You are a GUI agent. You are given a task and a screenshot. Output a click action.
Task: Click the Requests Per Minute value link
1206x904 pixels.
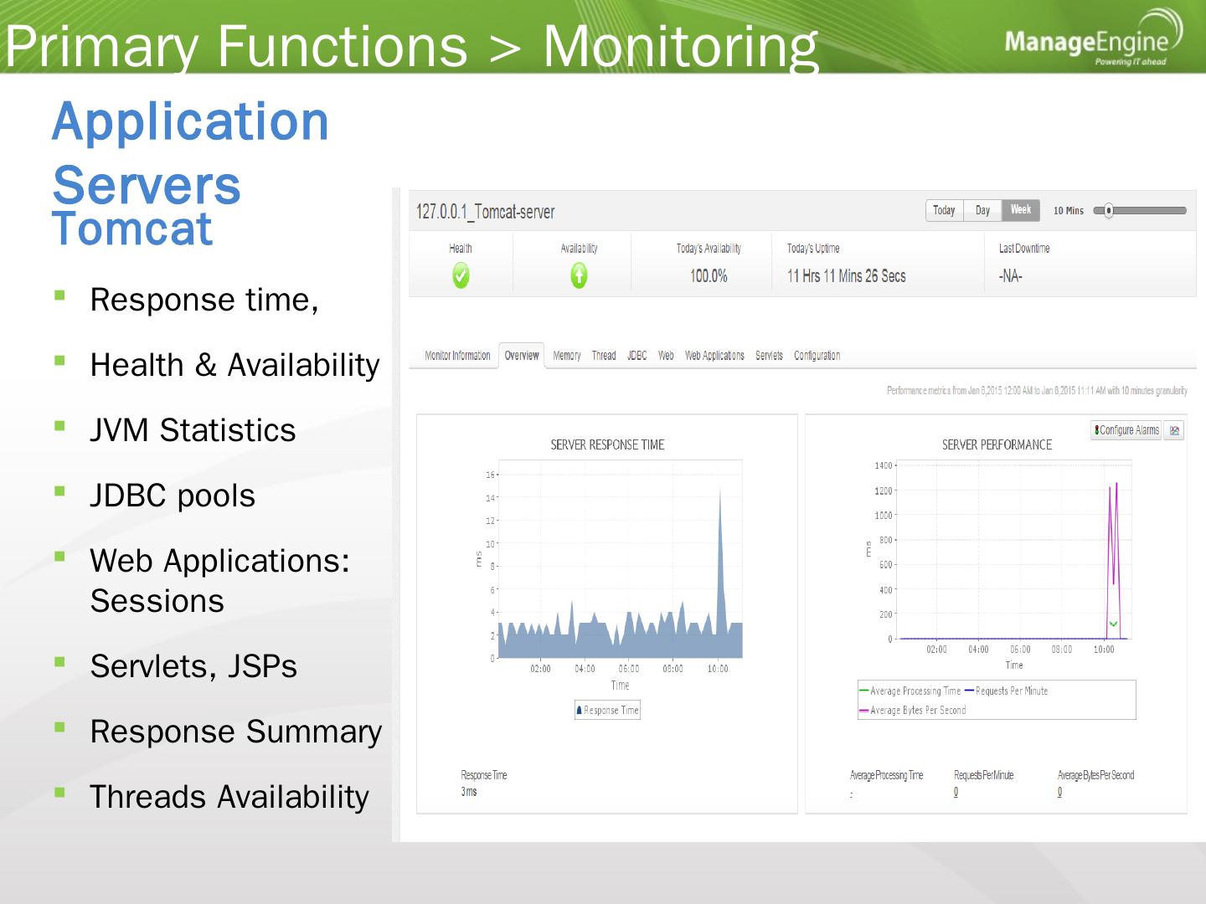pyautogui.click(x=956, y=792)
